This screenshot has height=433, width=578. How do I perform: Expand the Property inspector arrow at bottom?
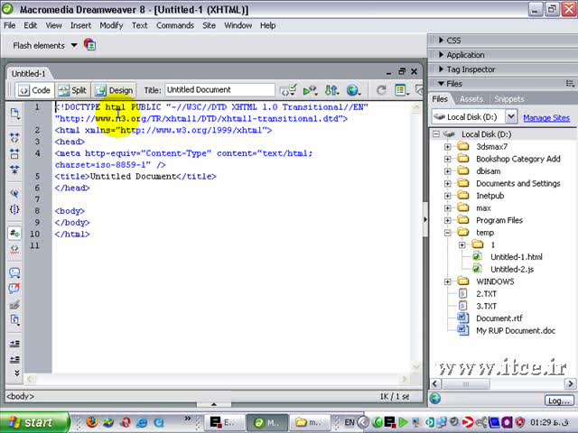[214, 404]
